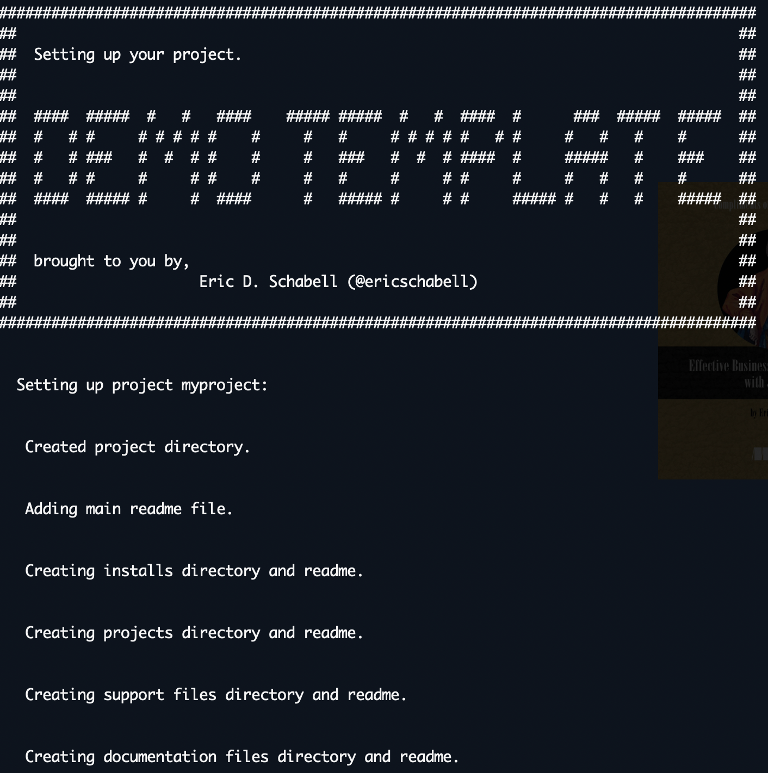Click the 'Eric D. Schabell' author name
768x773 pixels.
[268, 282]
